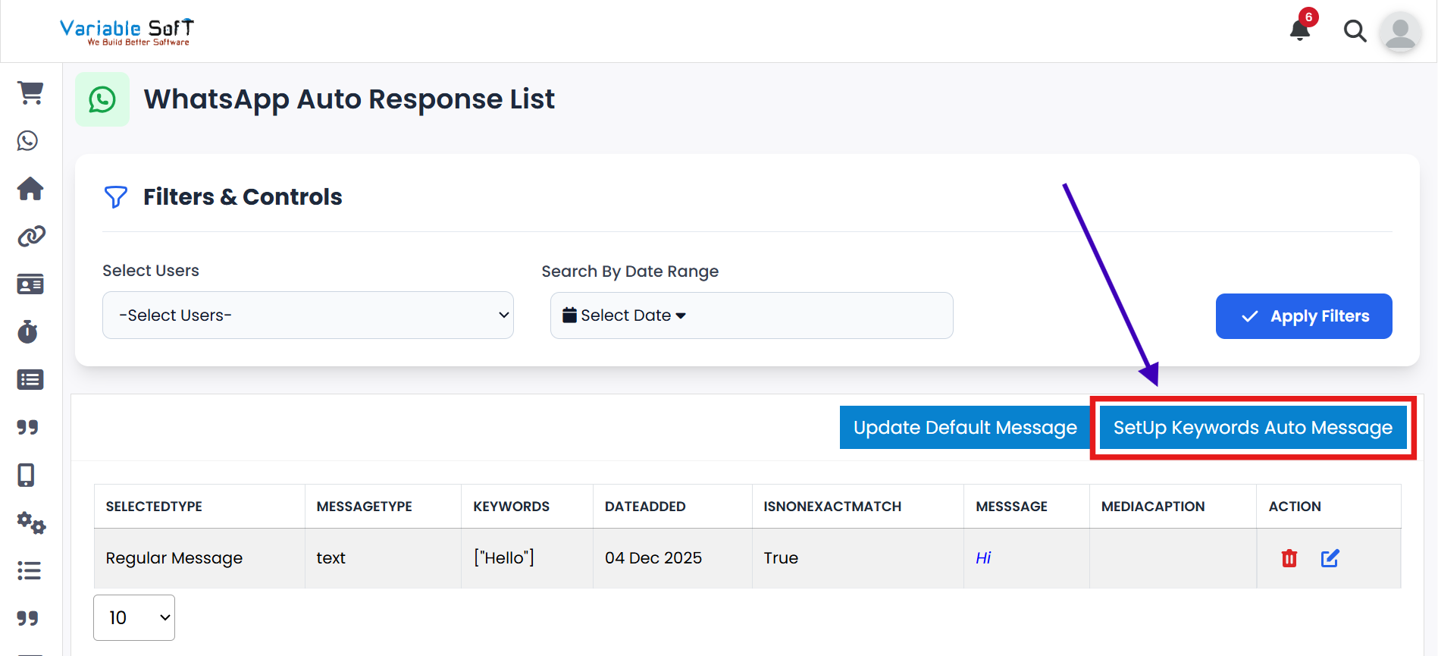This screenshot has height=656, width=1438.
Task: Open the chain link sidebar icon
Action: click(x=31, y=237)
